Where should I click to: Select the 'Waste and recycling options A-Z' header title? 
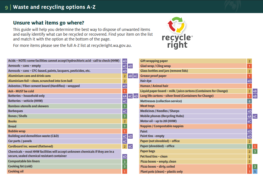click(x=54, y=7)
